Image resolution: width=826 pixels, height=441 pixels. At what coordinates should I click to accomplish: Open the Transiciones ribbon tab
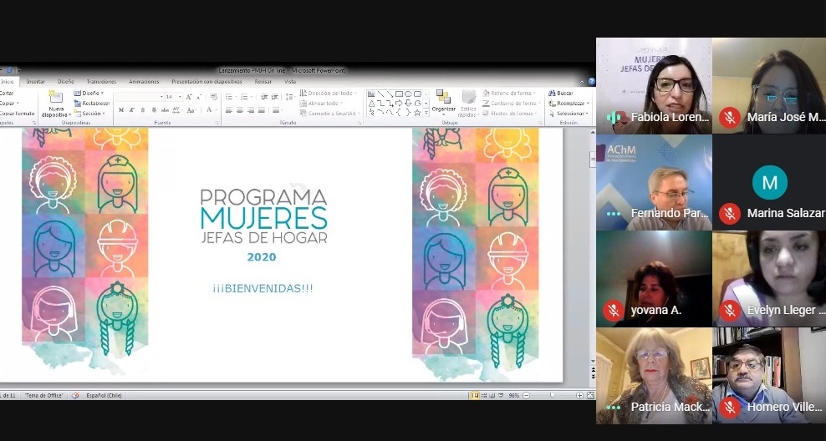(x=101, y=82)
